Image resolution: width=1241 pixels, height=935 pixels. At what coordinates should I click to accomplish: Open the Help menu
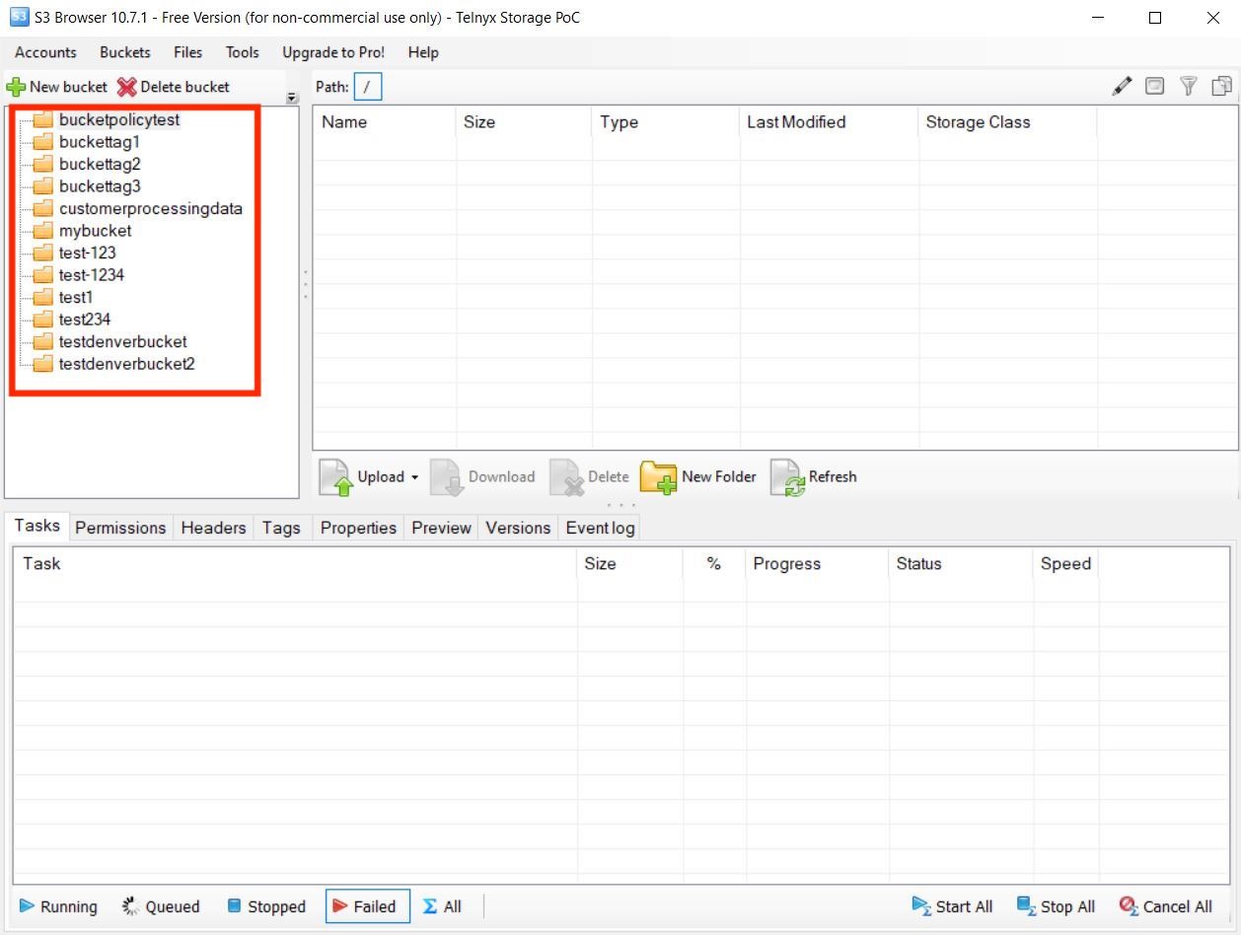423,52
